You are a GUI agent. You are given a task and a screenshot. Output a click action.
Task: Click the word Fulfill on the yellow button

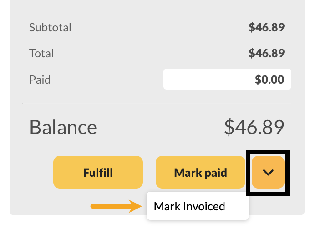pos(98,172)
